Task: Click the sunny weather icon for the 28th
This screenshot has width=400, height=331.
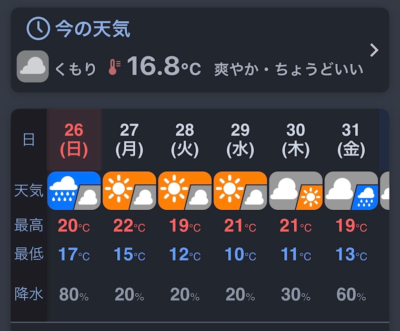Action: coord(185,191)
